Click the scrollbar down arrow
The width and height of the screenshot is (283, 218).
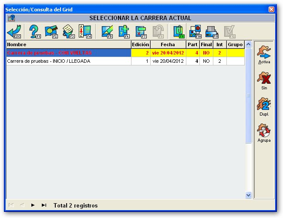pyautogui.click(x=248, y=195)
